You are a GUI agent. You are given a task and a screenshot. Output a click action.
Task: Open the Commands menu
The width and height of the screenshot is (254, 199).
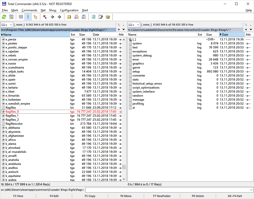click(x=29, y=10)
